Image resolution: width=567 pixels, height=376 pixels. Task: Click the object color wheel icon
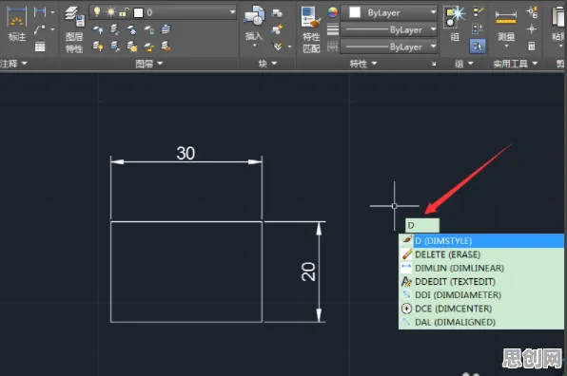pyautogui.click(x=333, y=12)
